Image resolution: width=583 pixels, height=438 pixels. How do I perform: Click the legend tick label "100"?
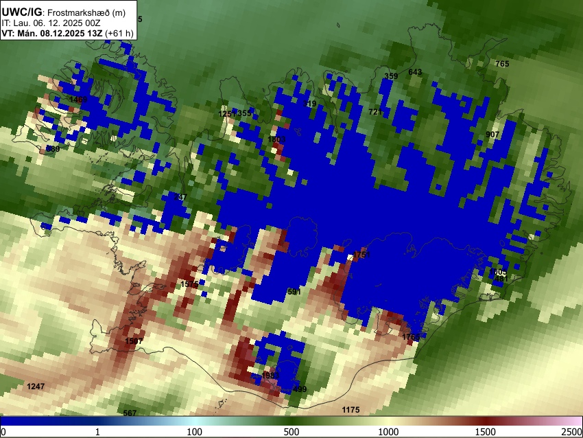(x=194, y=432)
